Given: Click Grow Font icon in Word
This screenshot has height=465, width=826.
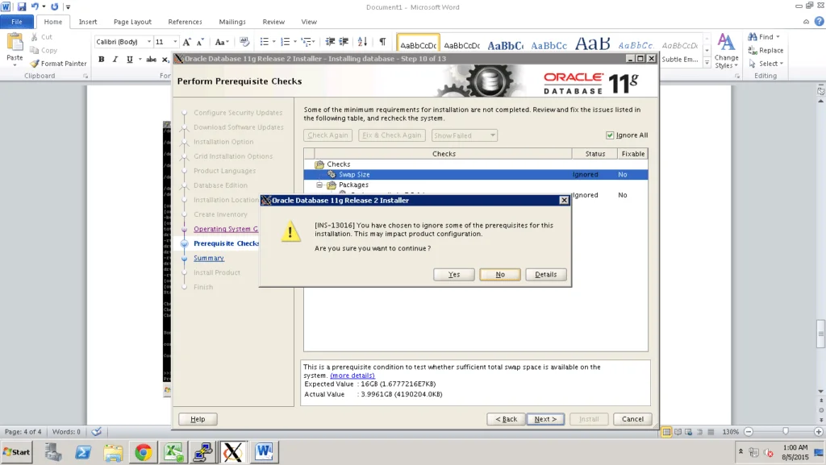Looking at the screenshot, I should pyautogui.click(x=186, y=42).
